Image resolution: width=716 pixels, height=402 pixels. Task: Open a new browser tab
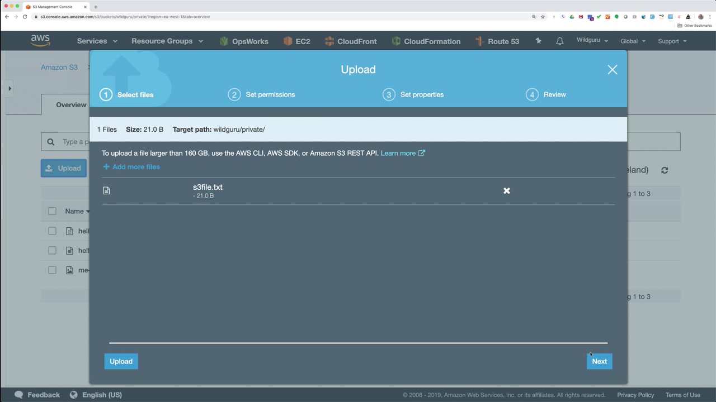(x=96, y=7)
